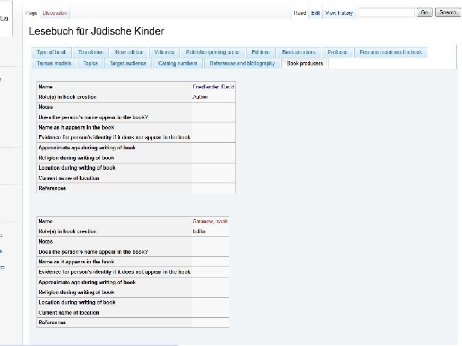Select the Publisher/printing press tab
Image resolution: width=462 pixels, height=346 pixels.
(x=213, y=52)
